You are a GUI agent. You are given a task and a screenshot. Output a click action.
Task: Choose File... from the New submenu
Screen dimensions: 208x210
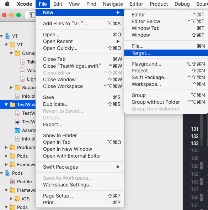coord(166,46)
